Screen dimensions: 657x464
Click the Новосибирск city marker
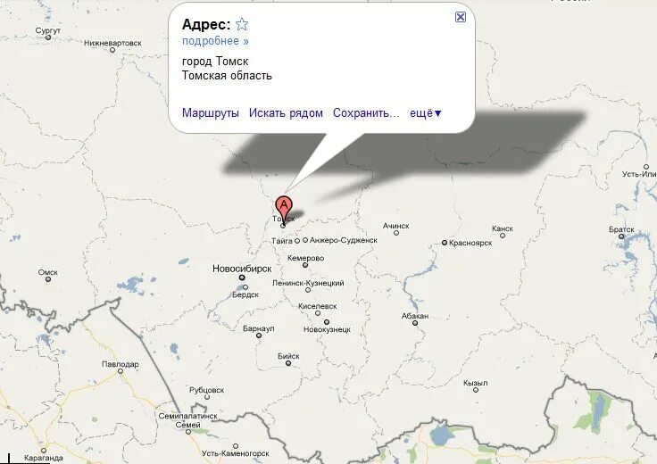(x=242, y=278)
